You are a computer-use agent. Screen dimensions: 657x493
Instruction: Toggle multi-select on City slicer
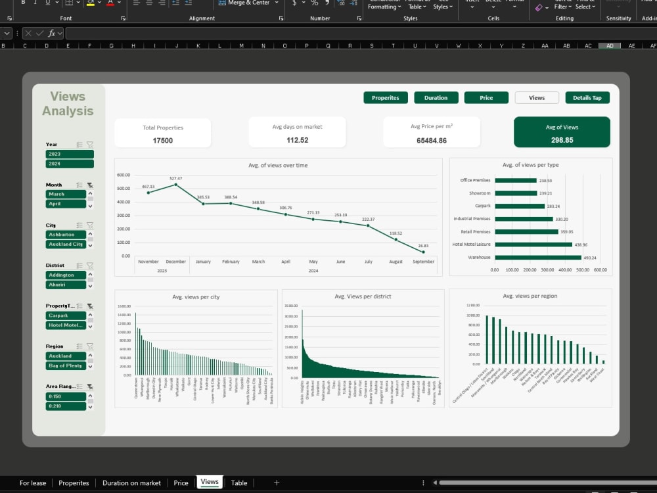[x=79, y=225]
